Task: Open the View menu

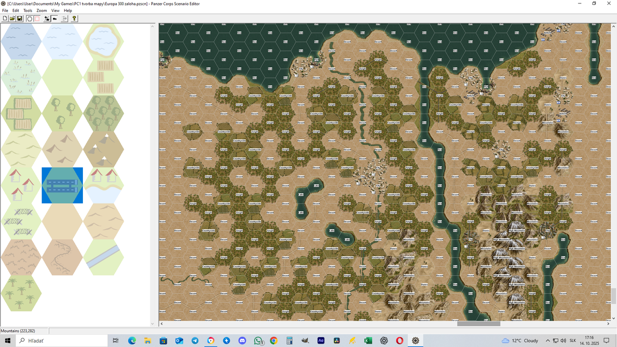Action: coord(55,10)
